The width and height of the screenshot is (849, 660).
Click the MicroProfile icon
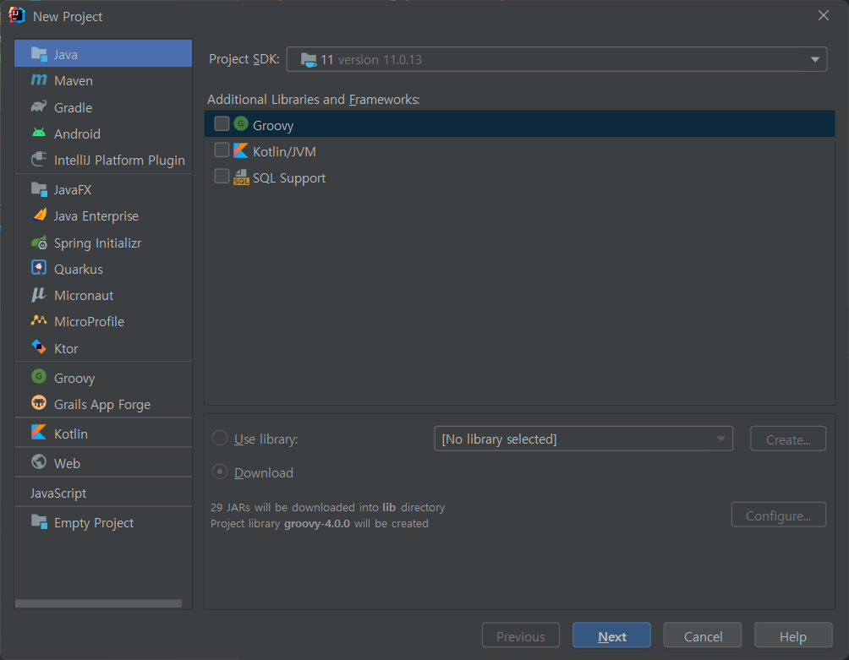pos(39,320)
